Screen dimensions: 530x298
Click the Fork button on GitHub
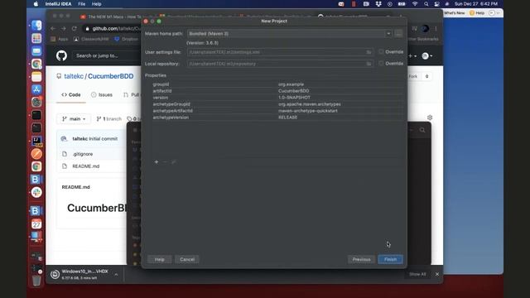click(x=413, y=76)
